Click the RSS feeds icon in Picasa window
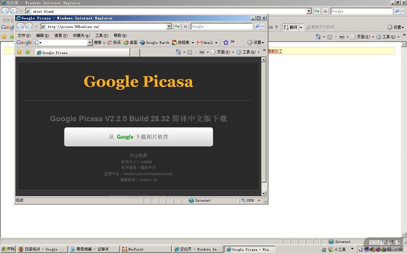 pyautogui.click(x=190, y=52)
